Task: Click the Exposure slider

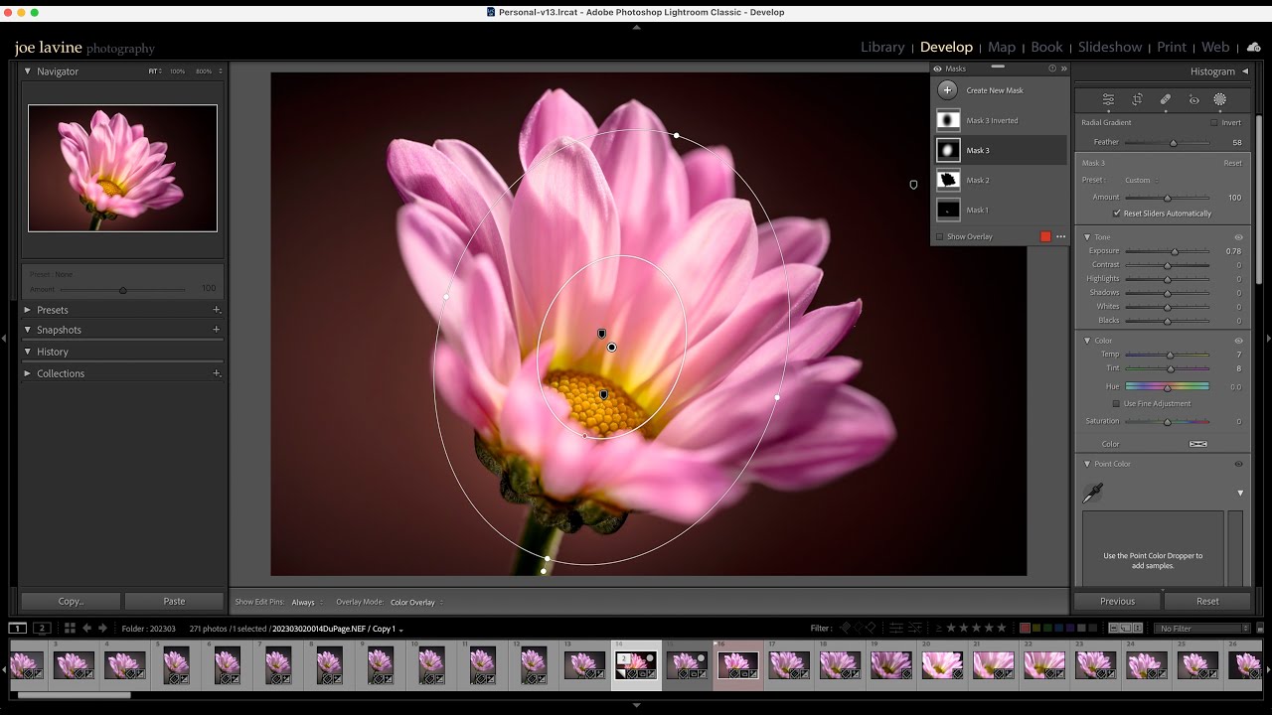Action: (x=1166, y=251)
